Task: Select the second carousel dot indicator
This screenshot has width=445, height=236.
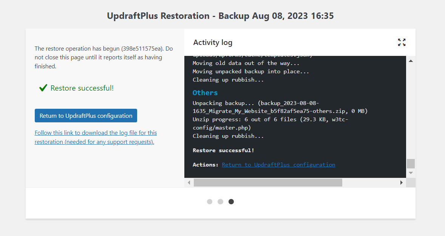Action: click(x=220, y=202)
